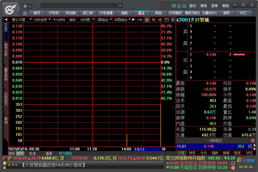The image size is (258, 172).
Task: Toggle the 统 display button
Action: tap(160, 20)
